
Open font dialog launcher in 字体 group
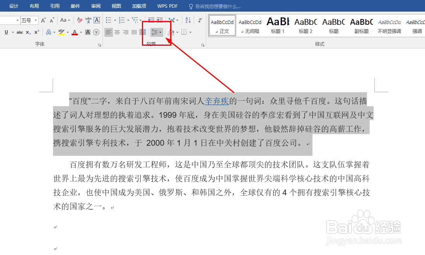[99, 45]
